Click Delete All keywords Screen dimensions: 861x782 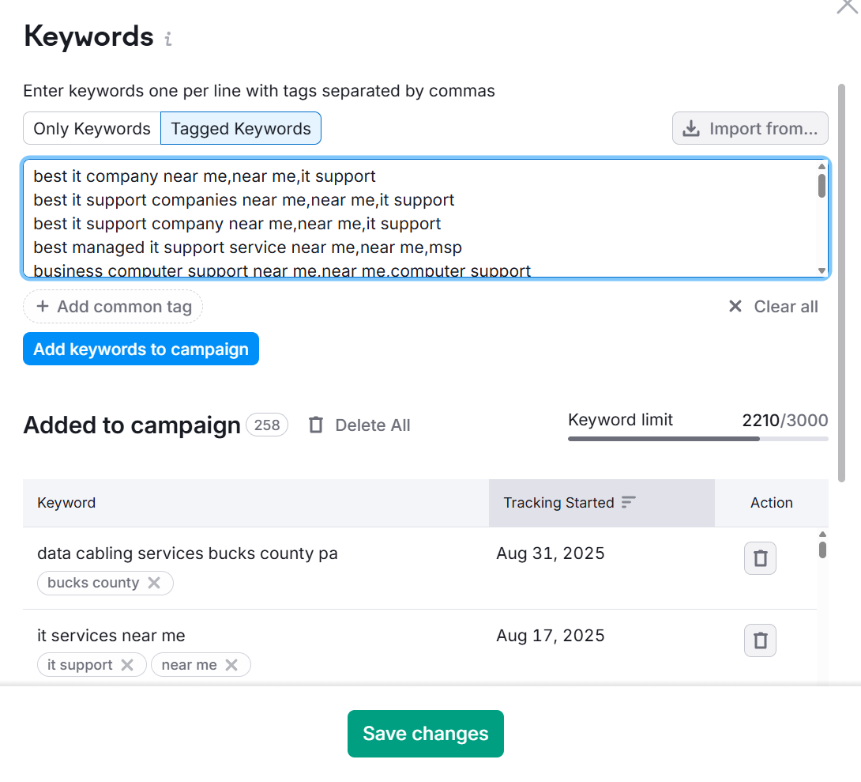pyautogui.click(x=360, y=425)
